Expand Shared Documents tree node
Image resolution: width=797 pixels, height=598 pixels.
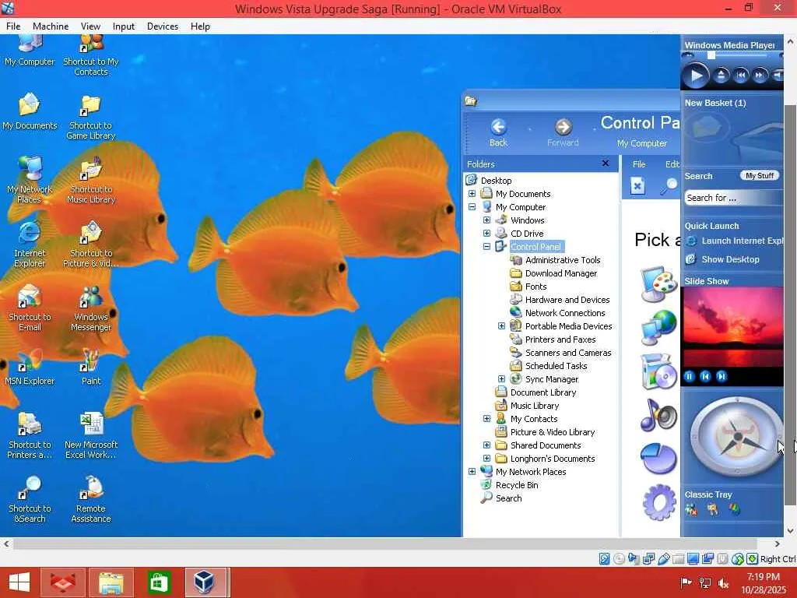pyautogui.click(x=486, y=445)
